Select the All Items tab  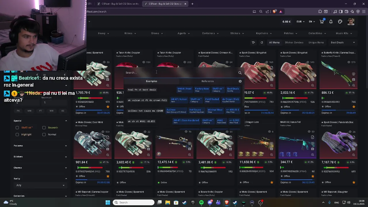(274, 43)
